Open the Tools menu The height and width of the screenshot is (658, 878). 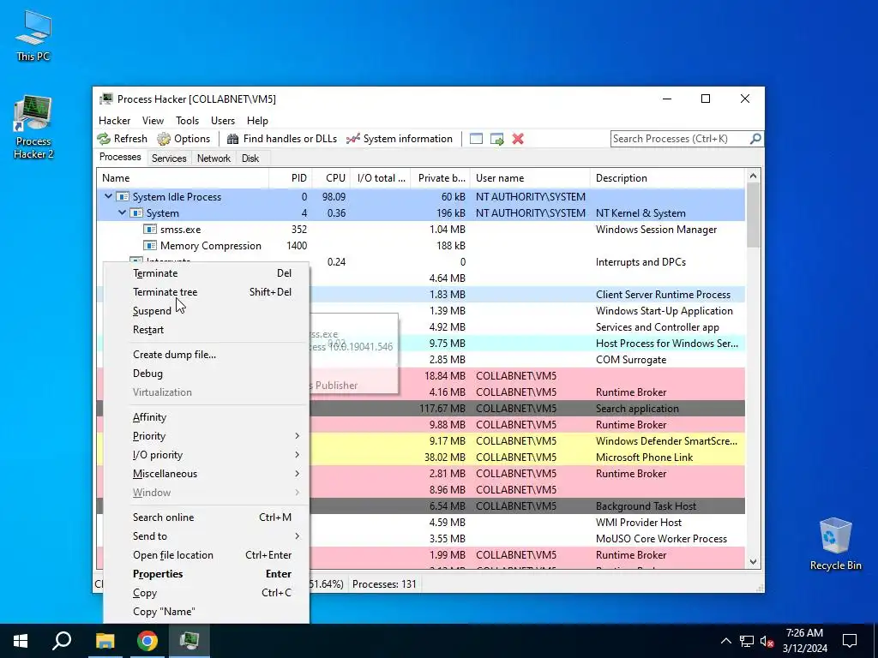click(187, 120)
